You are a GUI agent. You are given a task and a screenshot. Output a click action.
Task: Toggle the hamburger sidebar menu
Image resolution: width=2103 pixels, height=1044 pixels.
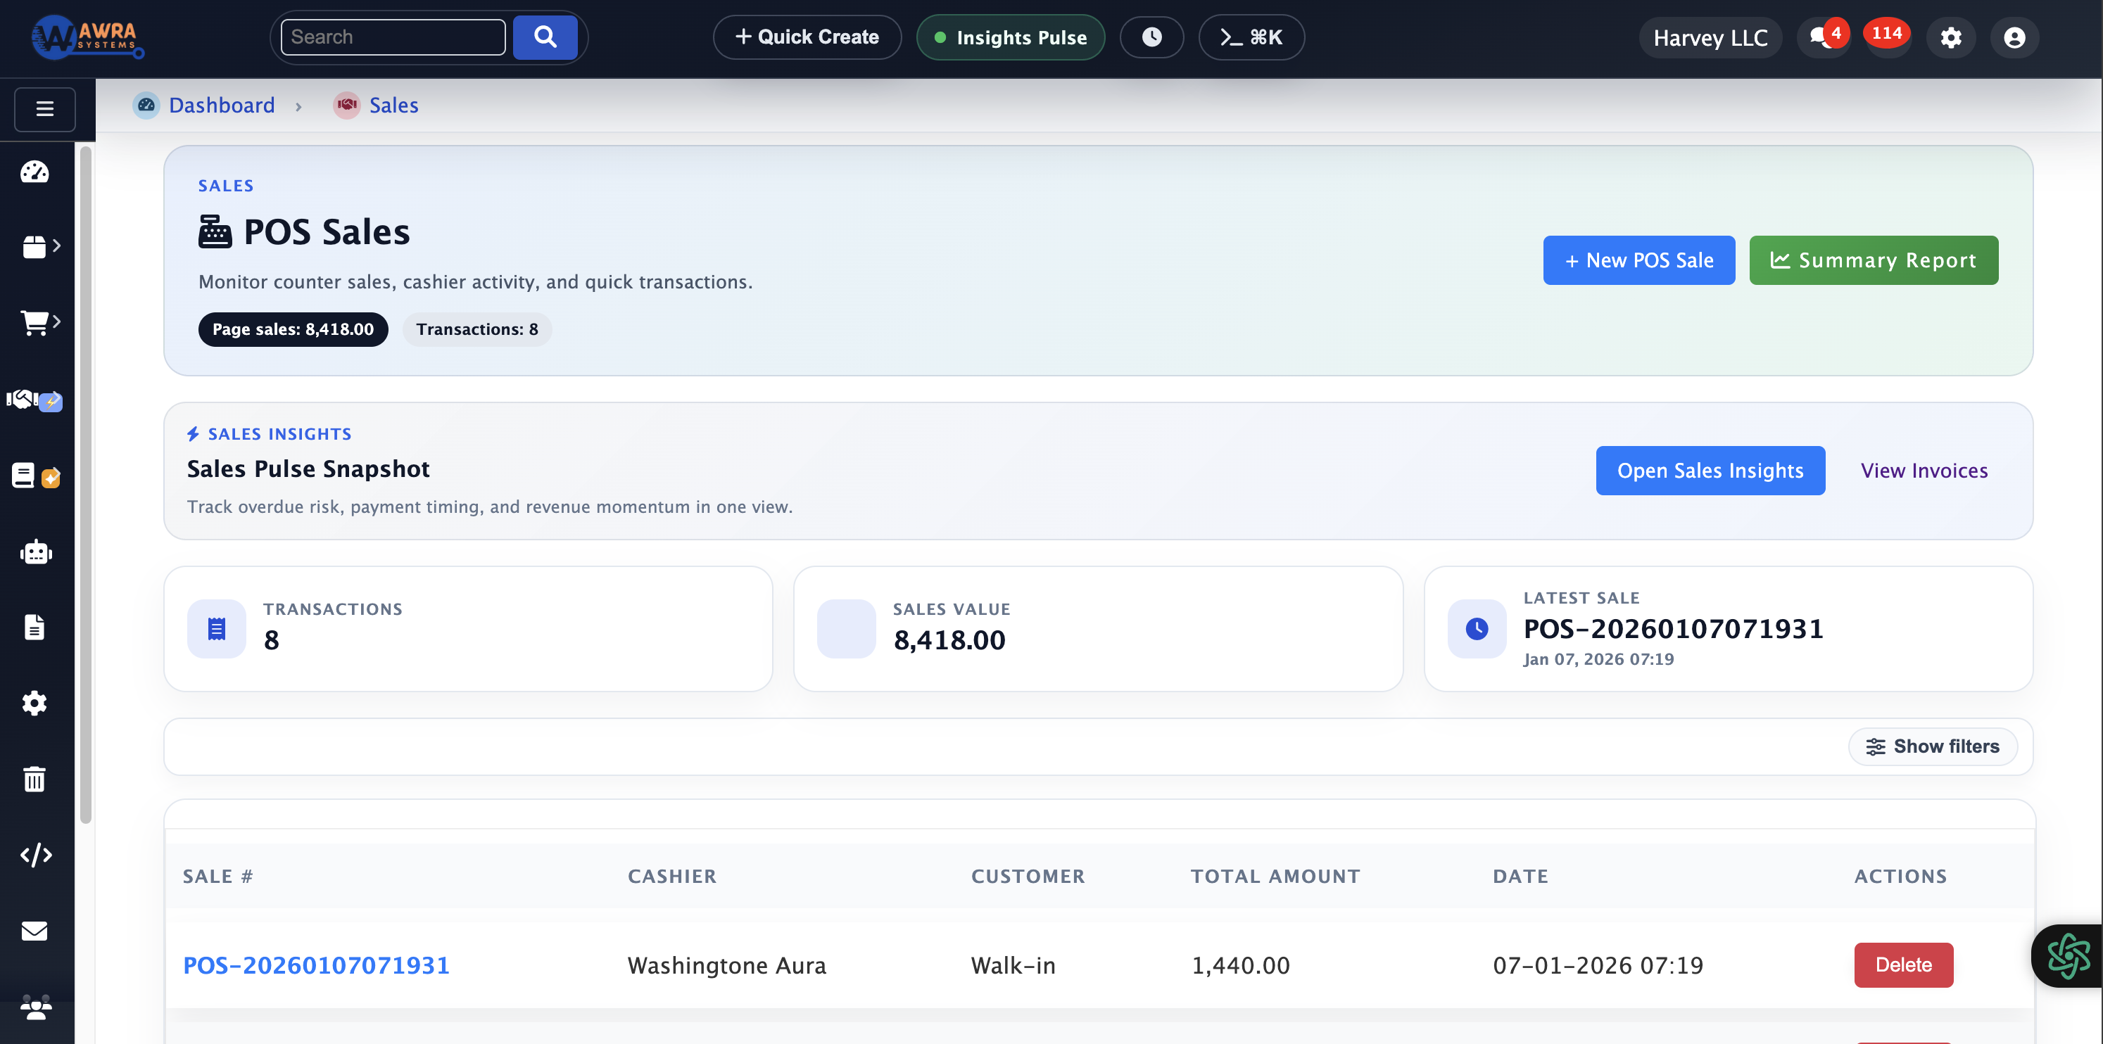click(x=45, y=108)
